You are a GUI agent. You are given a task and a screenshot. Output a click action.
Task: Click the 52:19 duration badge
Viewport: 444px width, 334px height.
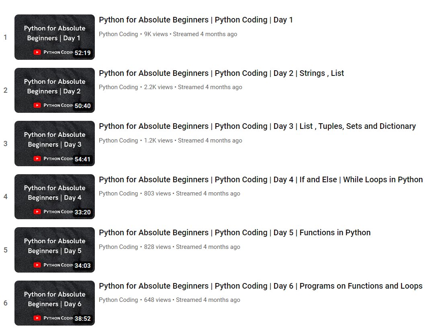[83, 53]
